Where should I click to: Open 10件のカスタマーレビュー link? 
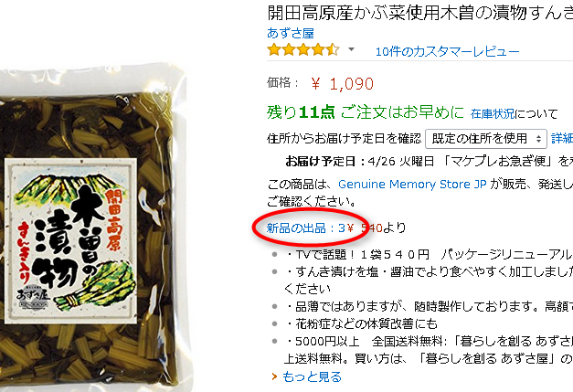coord(447,51)
